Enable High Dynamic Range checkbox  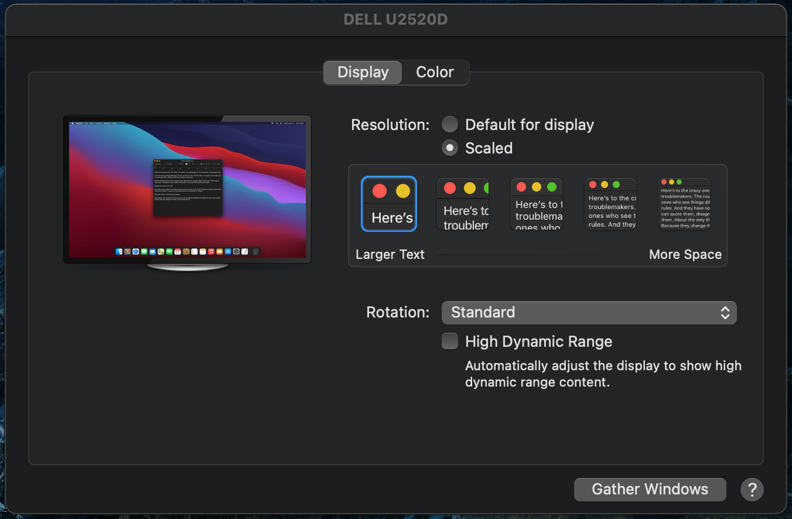(x=449, y=341)
